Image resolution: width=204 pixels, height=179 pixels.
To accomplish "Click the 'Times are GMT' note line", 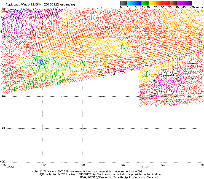I will coord(87,172).
